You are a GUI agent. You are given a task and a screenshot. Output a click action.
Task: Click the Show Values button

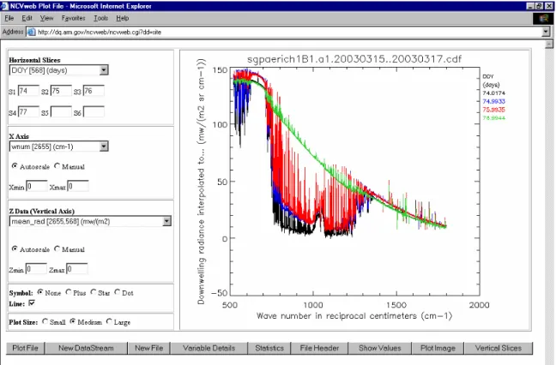380,348
